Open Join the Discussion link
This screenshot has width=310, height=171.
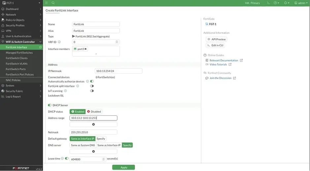tap(221, 78)
